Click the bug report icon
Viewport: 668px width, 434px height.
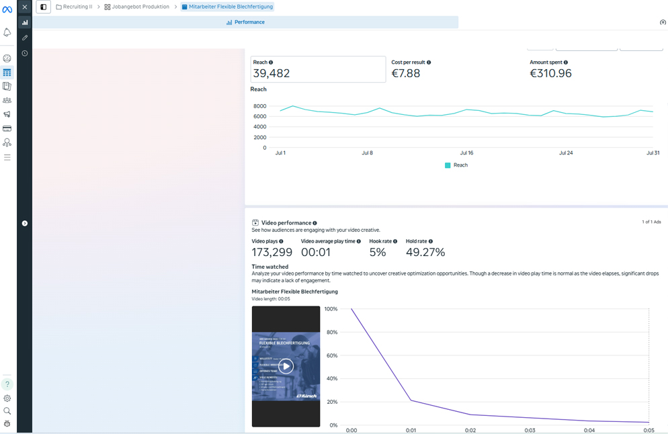click(7, 424)
